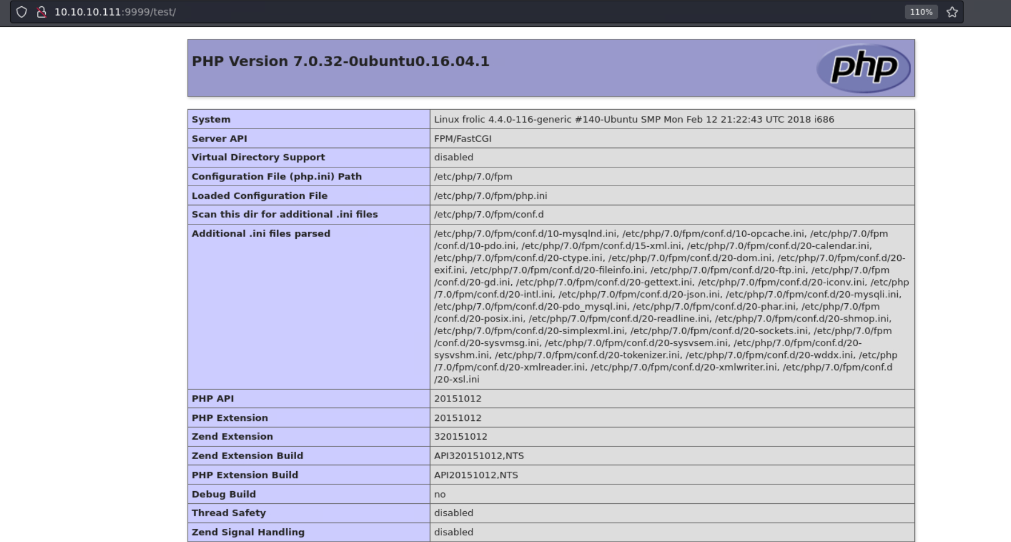Select the Debug Build label
The image size is (1011, 542).
pos(224,494)
